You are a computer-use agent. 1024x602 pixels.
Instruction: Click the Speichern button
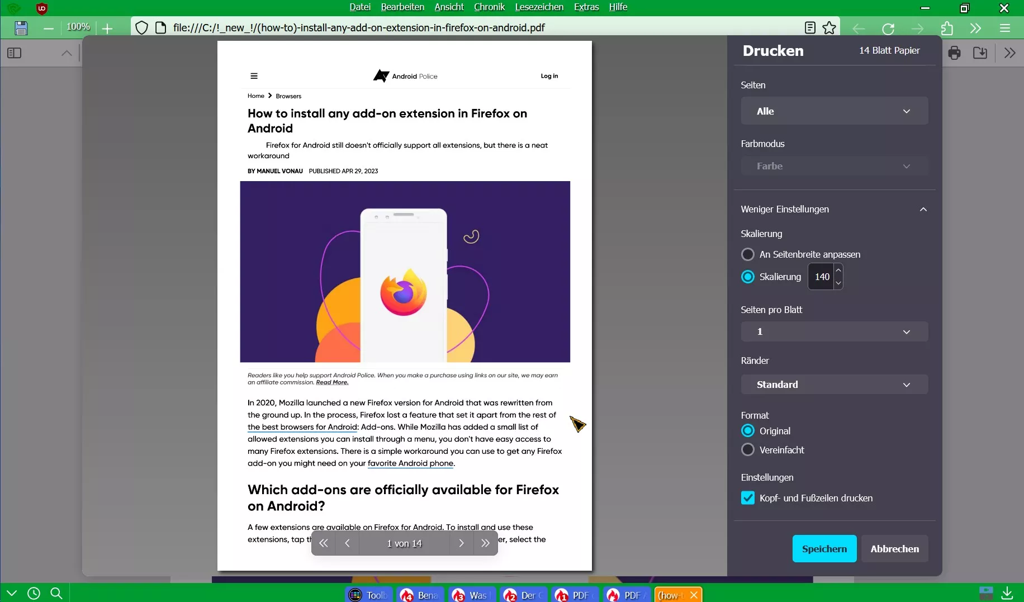(824, 549)
